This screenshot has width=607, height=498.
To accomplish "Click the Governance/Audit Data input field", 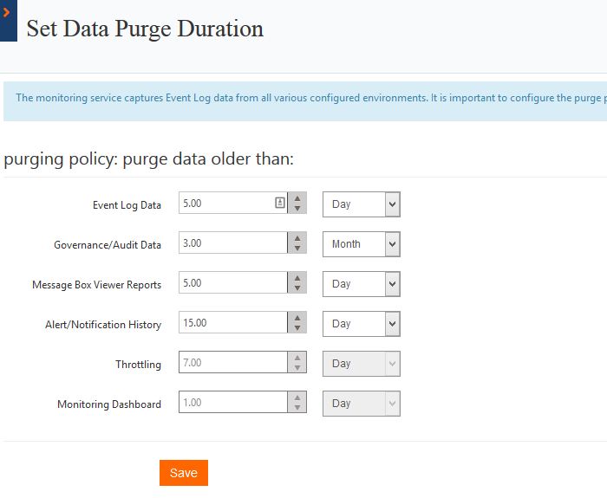I will (232, 244).
